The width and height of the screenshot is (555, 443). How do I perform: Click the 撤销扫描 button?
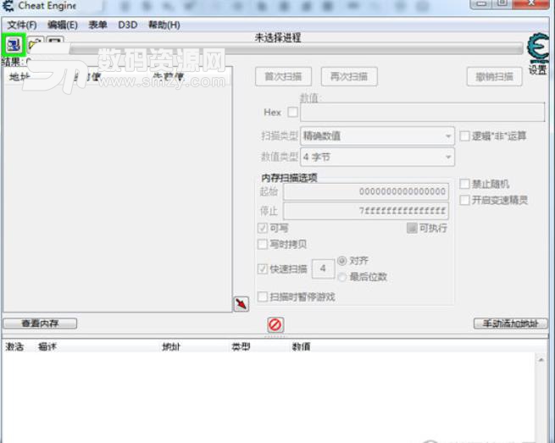(x=494, y=76)
